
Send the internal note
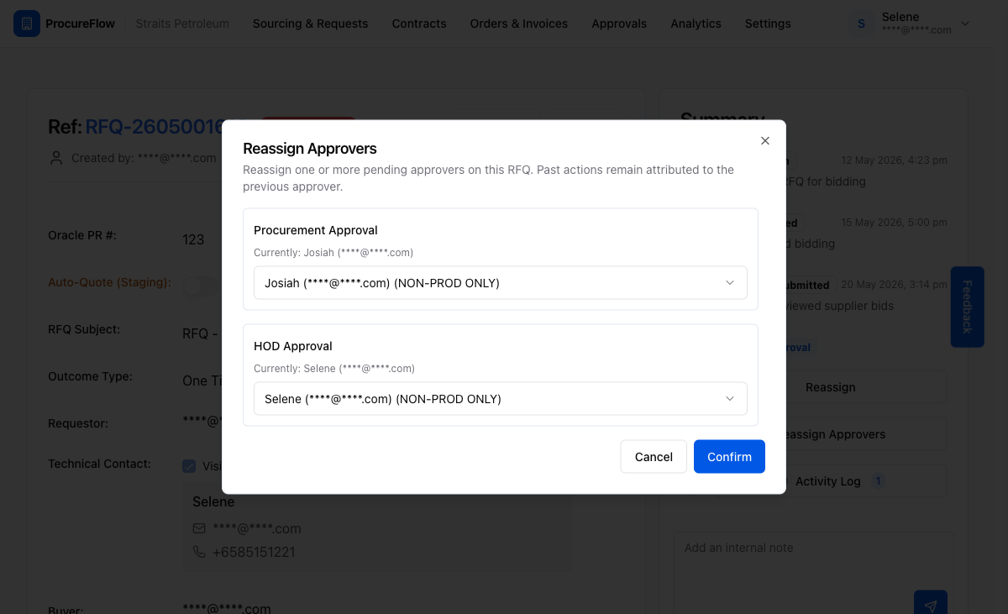pyautogui.click(x=930, y=605)
